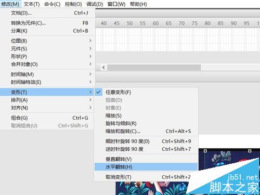260x195 pixels.
Task: Choose 文档(D)... menu entry
Action: pos(47,13)
